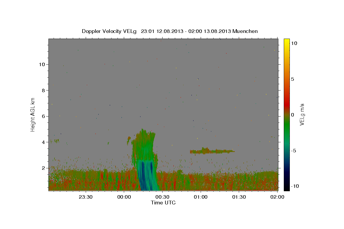Click the 02:00 time tick label
This screenshot has width=344, height=229.
pyautogui.click(x=277, y=197)
